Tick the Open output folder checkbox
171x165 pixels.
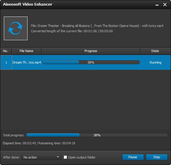click(x=65, y=157)
